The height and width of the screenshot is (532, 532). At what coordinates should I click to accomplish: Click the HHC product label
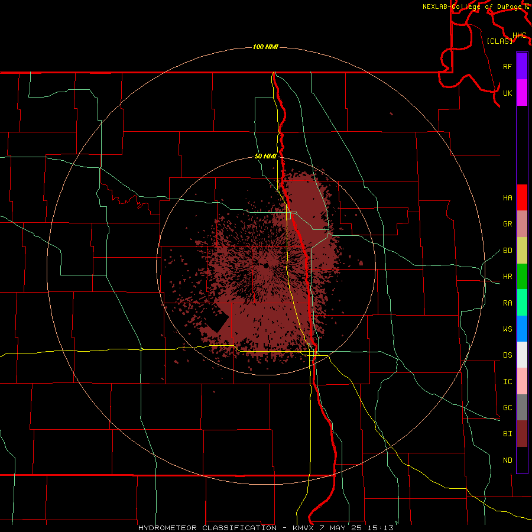click(520, 35)
